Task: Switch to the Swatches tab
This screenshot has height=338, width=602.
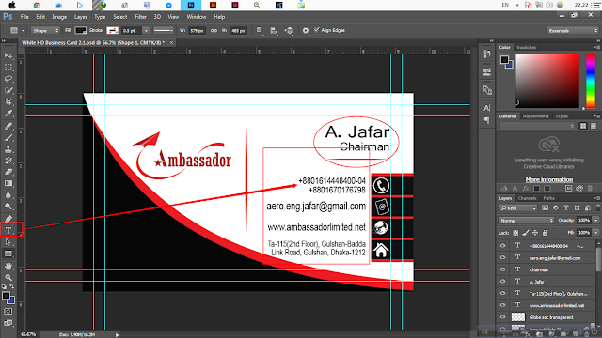Action: pos(526,48)
